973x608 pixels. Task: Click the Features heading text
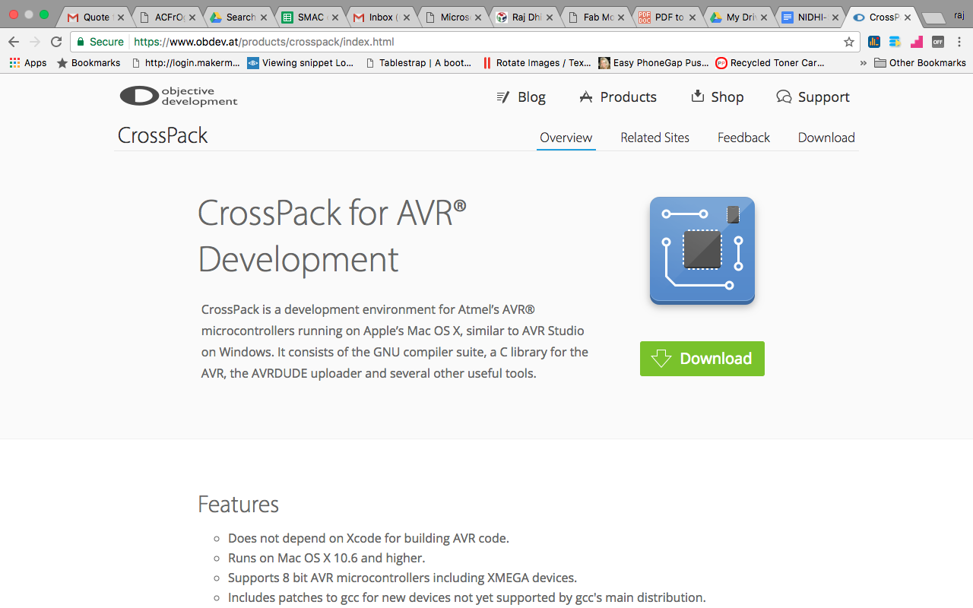click(239, 505)
